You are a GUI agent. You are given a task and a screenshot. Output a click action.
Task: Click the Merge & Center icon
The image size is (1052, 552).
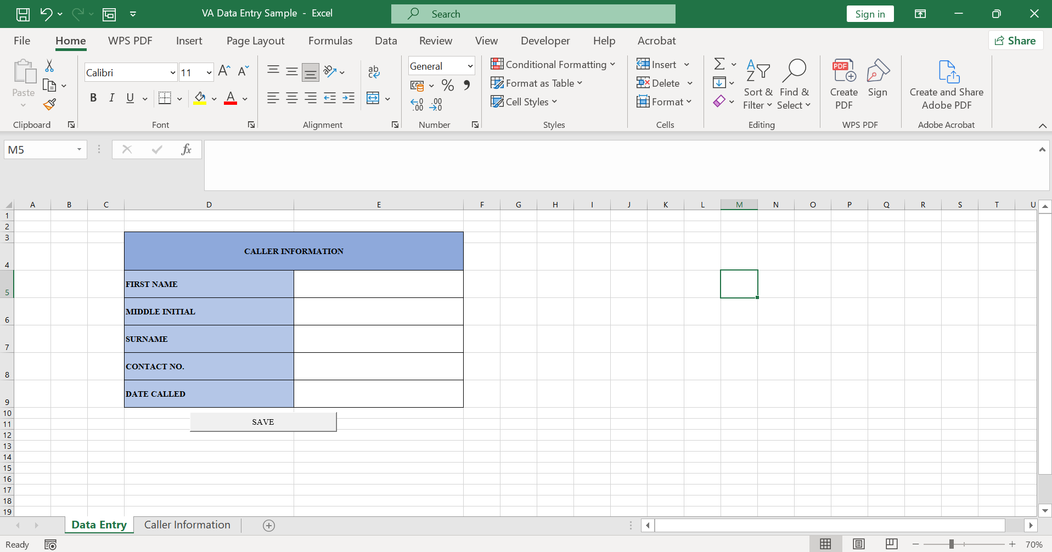click(x=373, y=98)
